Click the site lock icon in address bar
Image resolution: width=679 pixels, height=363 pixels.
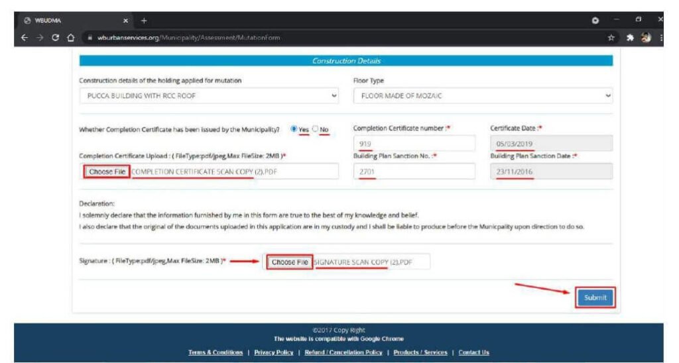pyautogui.click(x=90, y=38)
